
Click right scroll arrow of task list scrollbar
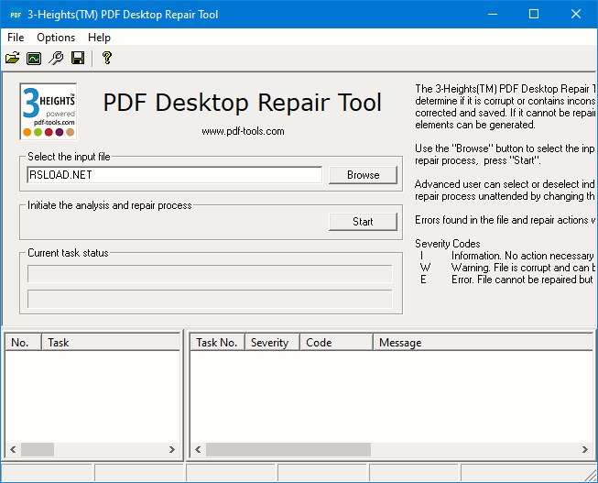[171, 450]
